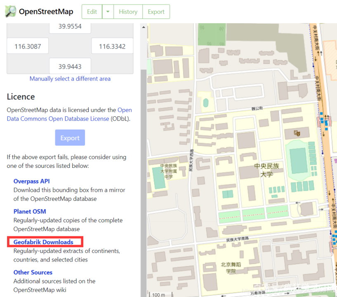Open the Manually select a different area link
This screenshot has height=297, width=337.
click(x=70, y=78)
